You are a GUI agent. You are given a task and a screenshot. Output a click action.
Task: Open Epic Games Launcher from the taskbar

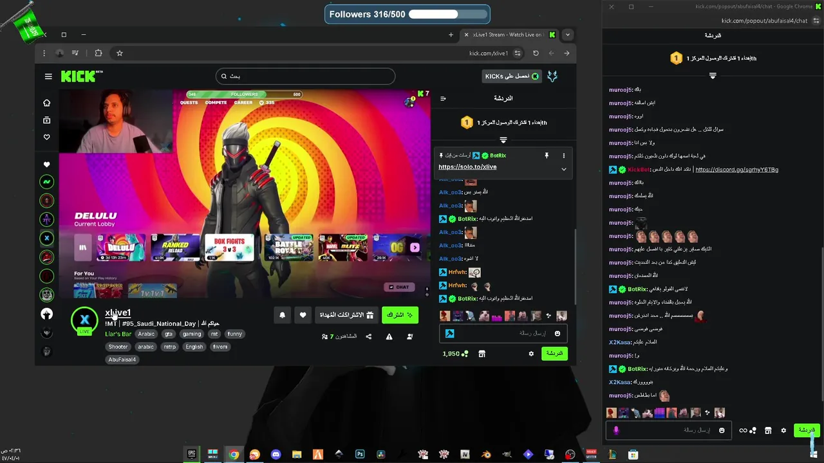pos(191,454)
